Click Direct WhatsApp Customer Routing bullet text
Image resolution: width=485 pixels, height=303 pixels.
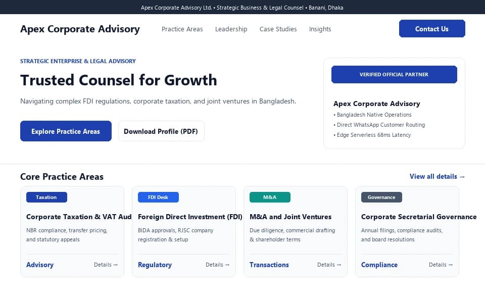[x=379, y=125]
